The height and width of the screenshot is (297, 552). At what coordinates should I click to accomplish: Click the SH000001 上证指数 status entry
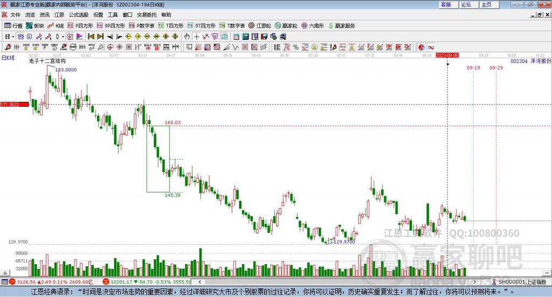coord(519,282)
